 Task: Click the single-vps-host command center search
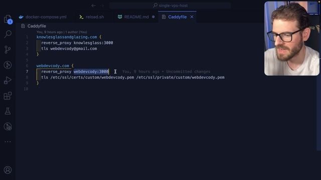click(x=170, y=5)
